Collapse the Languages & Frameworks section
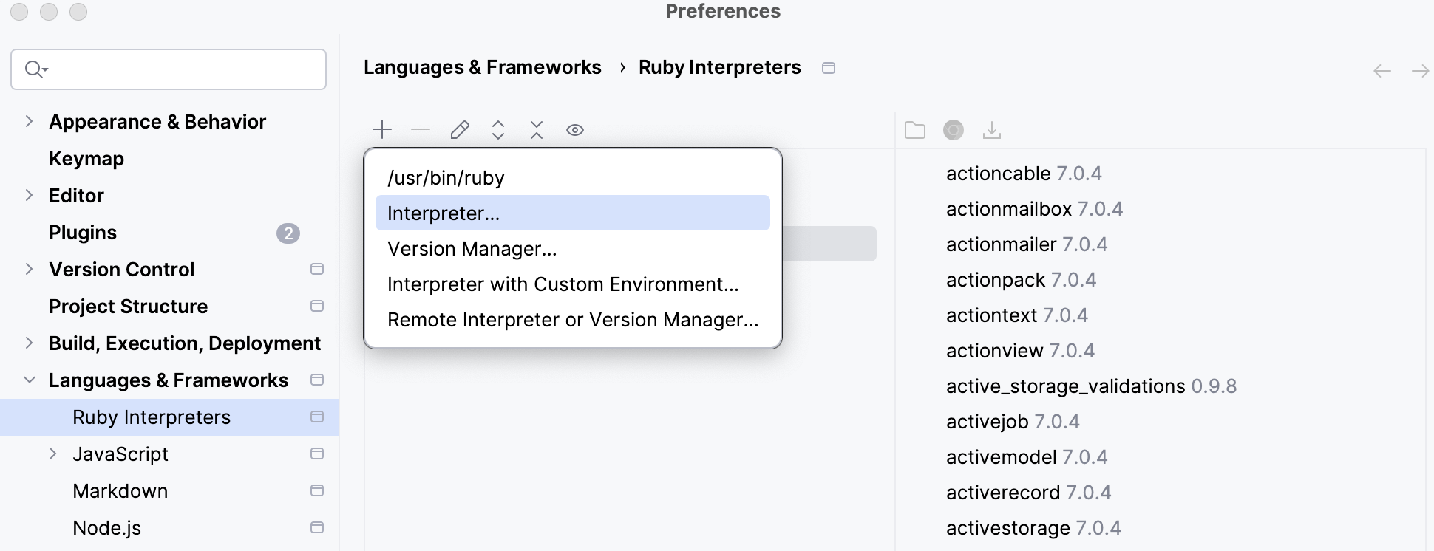This screenshot has width=1434, height=551. pos(29,380)
